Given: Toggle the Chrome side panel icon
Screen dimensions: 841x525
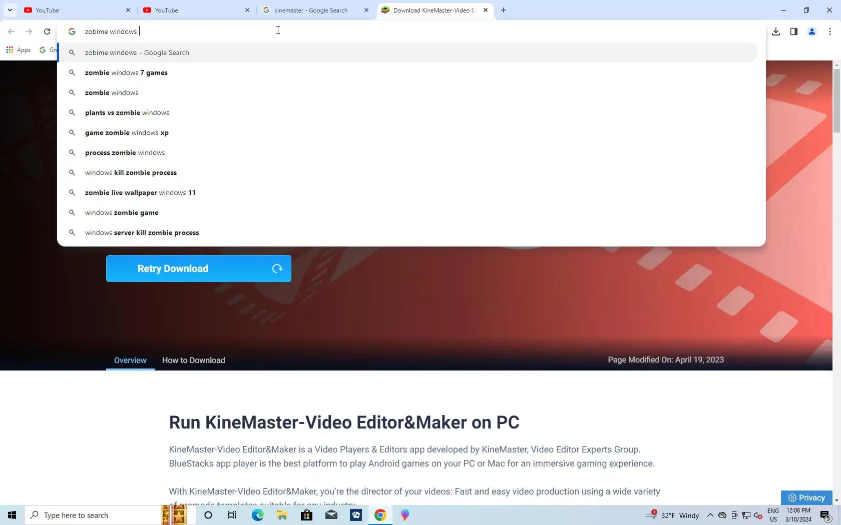Looking at the screenshot, I should tap(794, 31).
